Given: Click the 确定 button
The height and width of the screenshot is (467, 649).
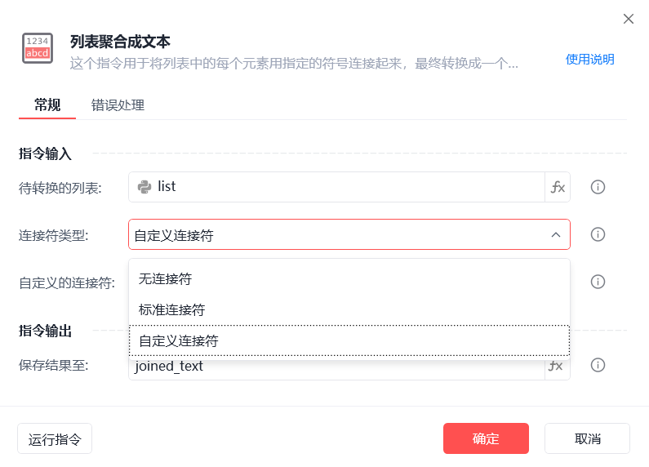Looking at the screenshot, I should 486,438.
